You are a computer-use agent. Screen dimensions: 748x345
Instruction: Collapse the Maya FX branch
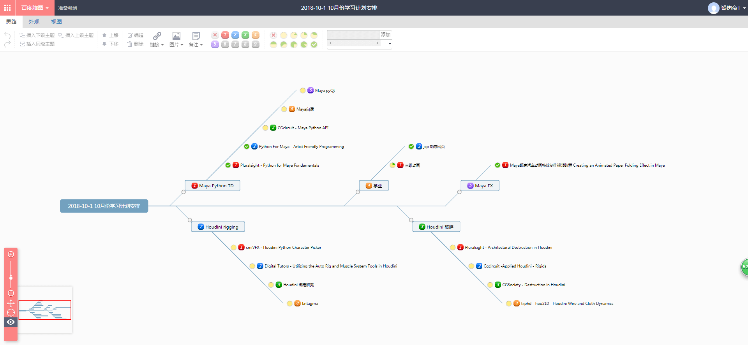[459, 192]
